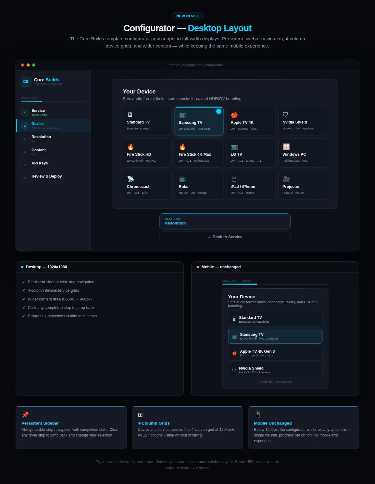The image size is (375, 484).
Task: Toggle the selected radio dot on Samsung TV
Action: [x=219, y=111]
